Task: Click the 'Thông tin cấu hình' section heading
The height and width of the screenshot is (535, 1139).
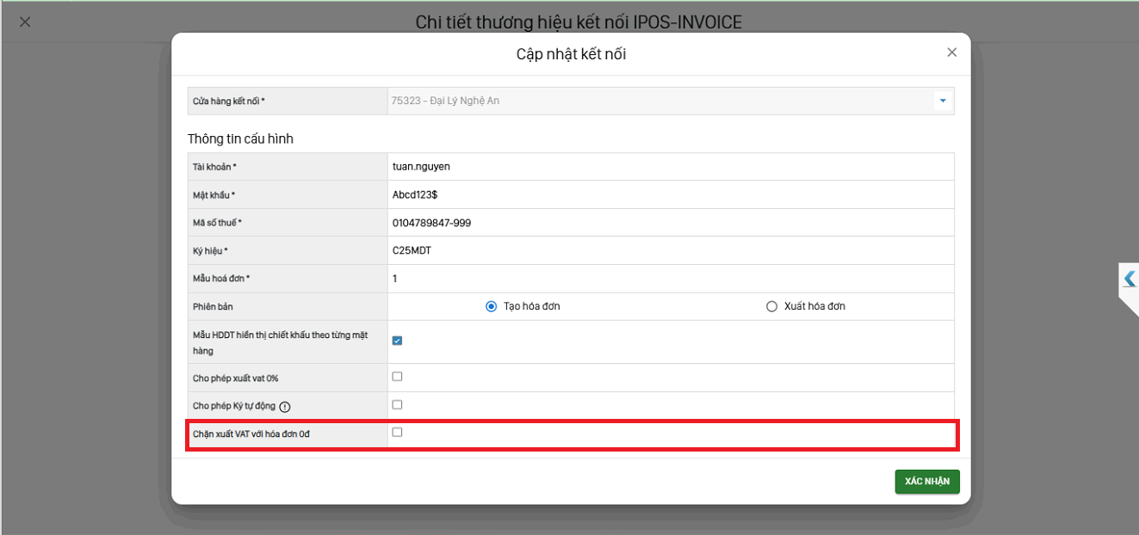Action: coord(240,138)
